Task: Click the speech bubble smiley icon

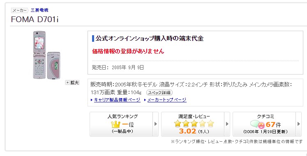Action: (257, 124)
